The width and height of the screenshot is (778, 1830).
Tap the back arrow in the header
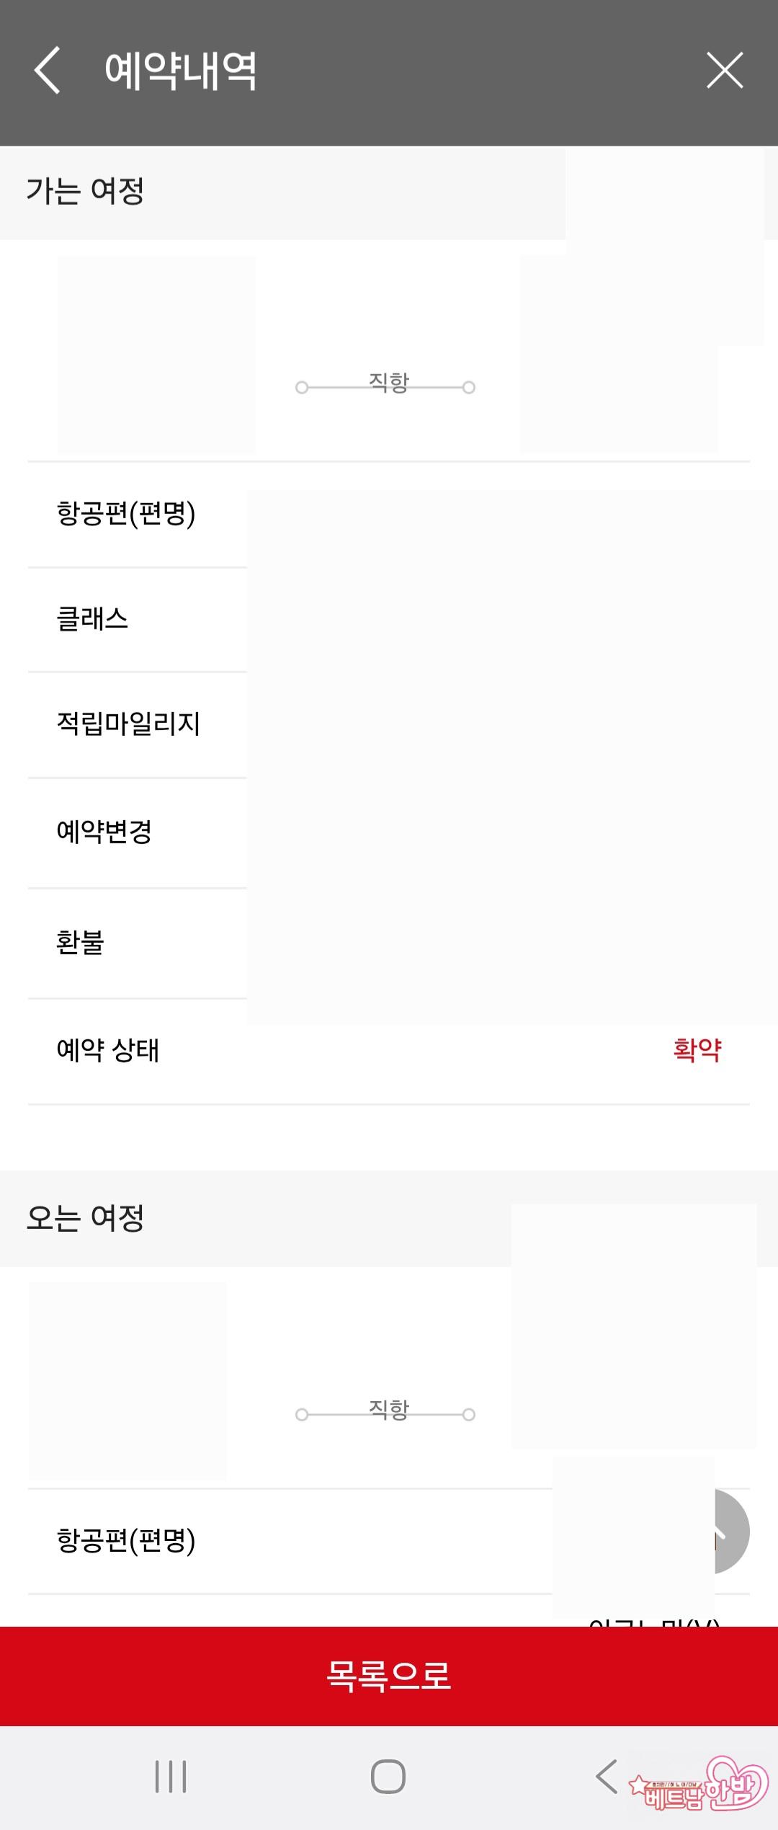coord(48,71)
